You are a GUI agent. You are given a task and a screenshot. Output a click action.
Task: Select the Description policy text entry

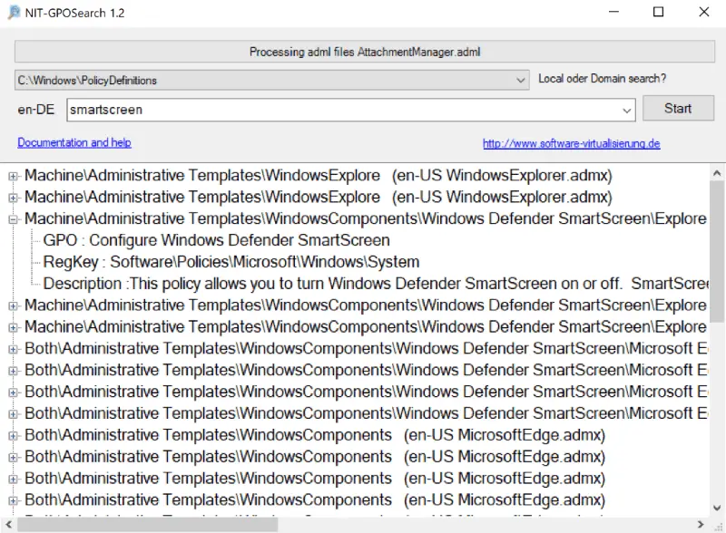(376, 284)
